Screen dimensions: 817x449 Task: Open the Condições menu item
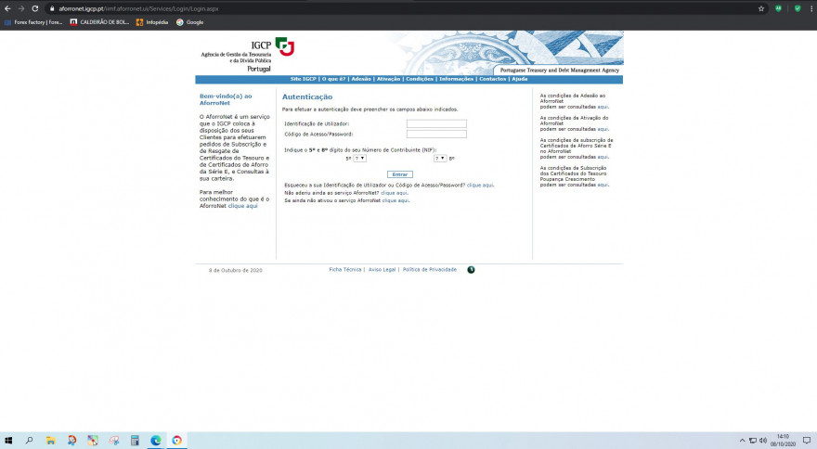pos(420,79)
